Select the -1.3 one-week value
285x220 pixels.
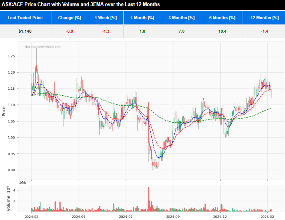[x=106, y=31]
